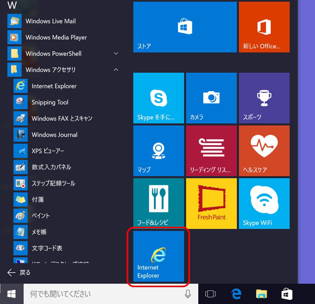Launch the Internet Explorer tile

click(159, 256)
